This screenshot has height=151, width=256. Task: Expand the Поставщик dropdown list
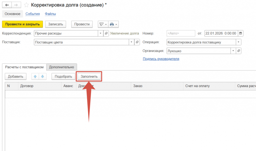click(131, 42)
